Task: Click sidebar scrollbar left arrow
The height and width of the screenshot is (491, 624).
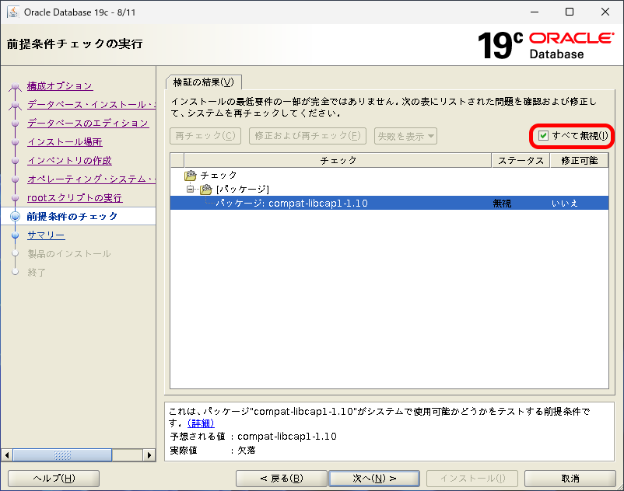Action: (7, 454)
